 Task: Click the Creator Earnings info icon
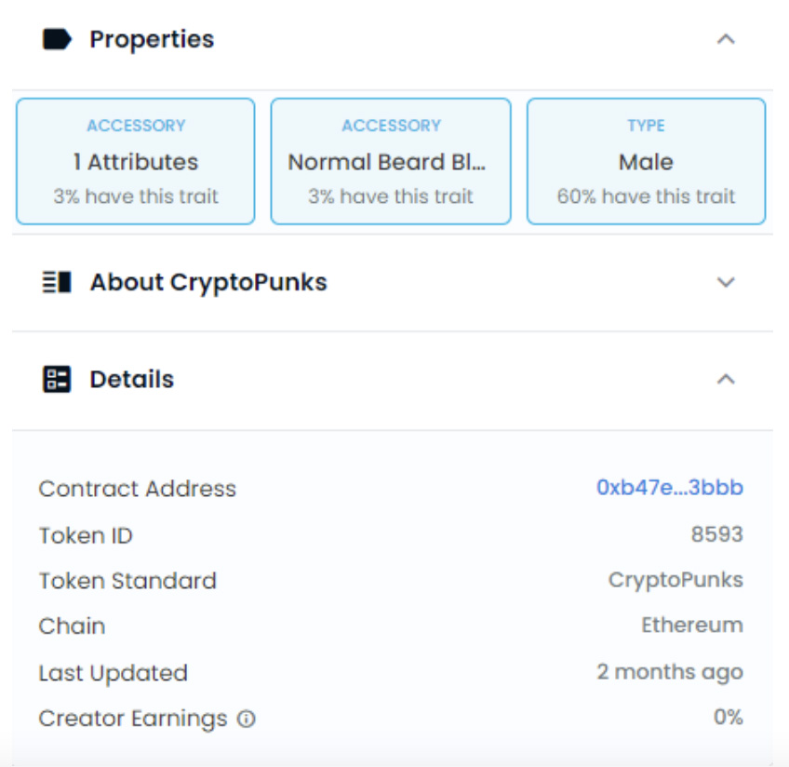[x=247, y=719]
